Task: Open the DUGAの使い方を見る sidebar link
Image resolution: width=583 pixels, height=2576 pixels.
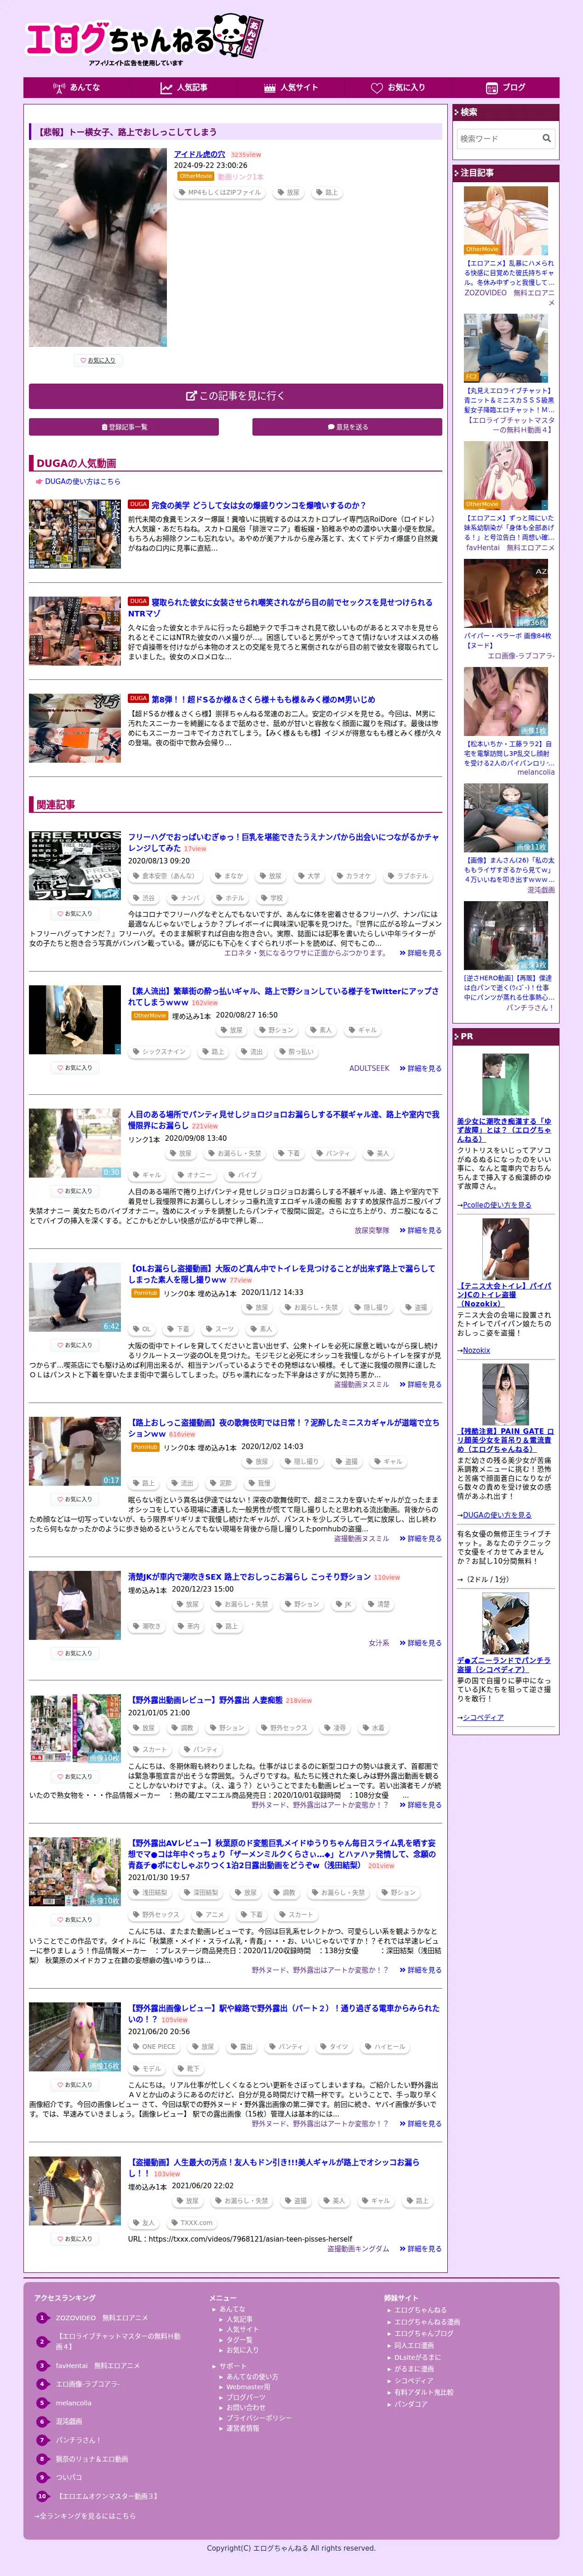Action: coord(497,1515)
